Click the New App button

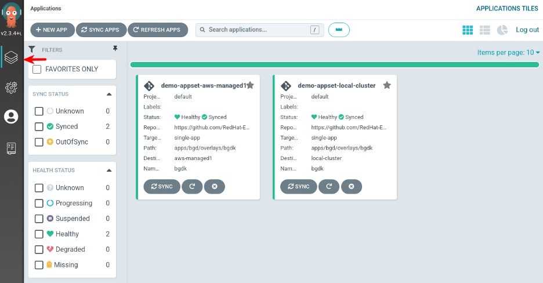(x=52, y=30)
